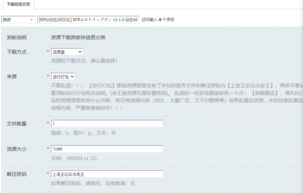Open the 端游 category dropdown
Image resolution: width=303 pixels, height=193 pixels.
[x=18, y=19]
